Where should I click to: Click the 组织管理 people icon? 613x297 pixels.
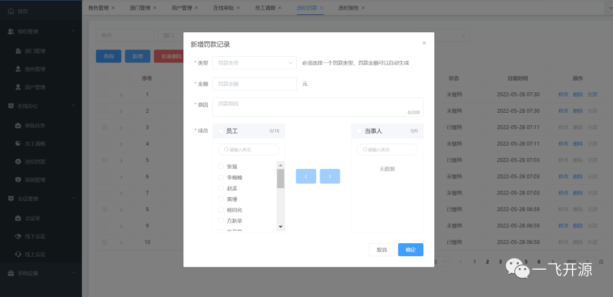(x=11, y=32)
